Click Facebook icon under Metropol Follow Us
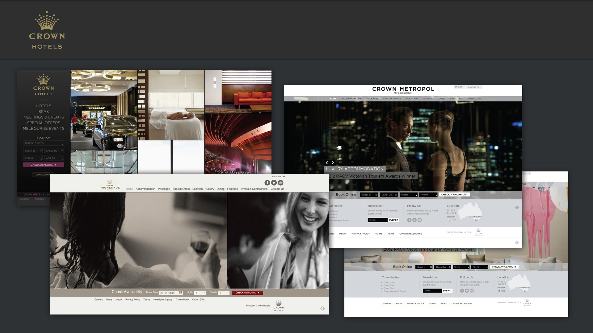593x333 pixels. point(409,220)
